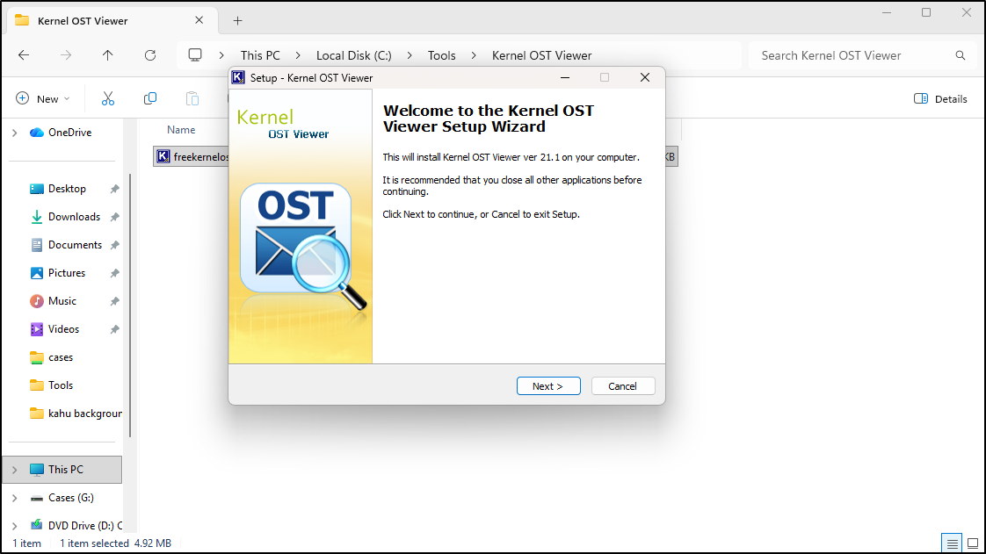The width and height of the screenshot is (986, 554).
Task: Click the pin icon beside Videos
Action: pos(114,329)
